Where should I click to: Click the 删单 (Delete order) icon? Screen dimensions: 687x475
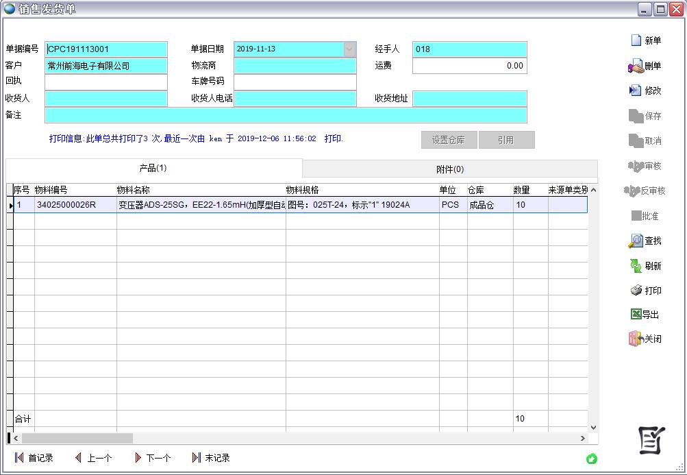coord(635,66)
